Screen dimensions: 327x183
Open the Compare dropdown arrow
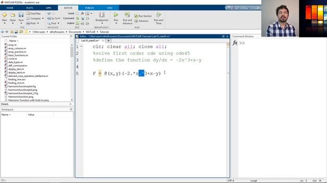coord(43,18)
